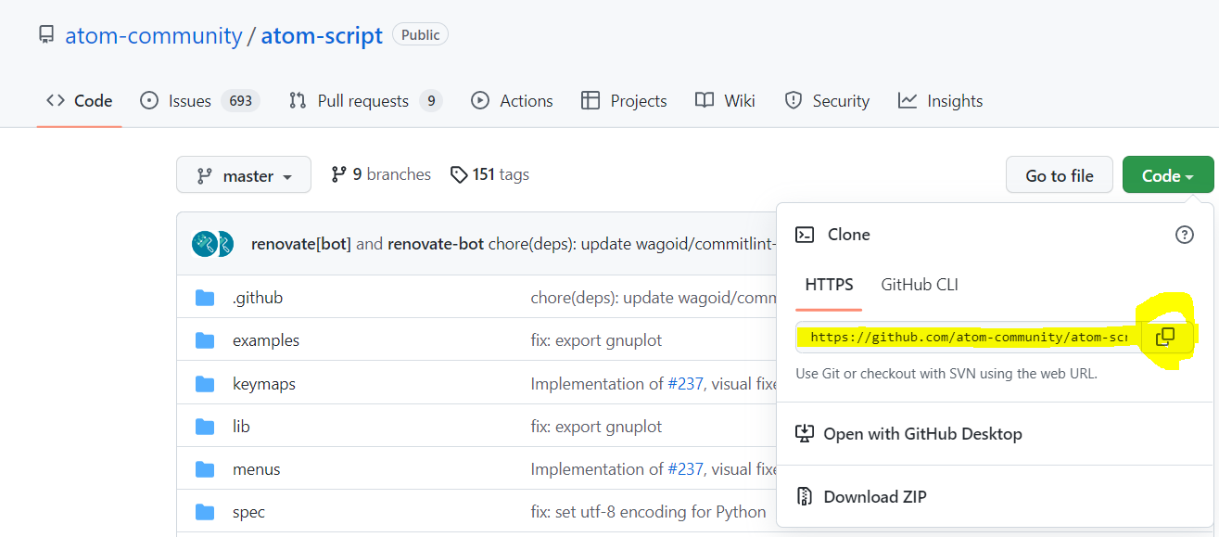This screenshot has width=1219, height=537.
Task: Click the folder icon for lib
Action: 205,427
